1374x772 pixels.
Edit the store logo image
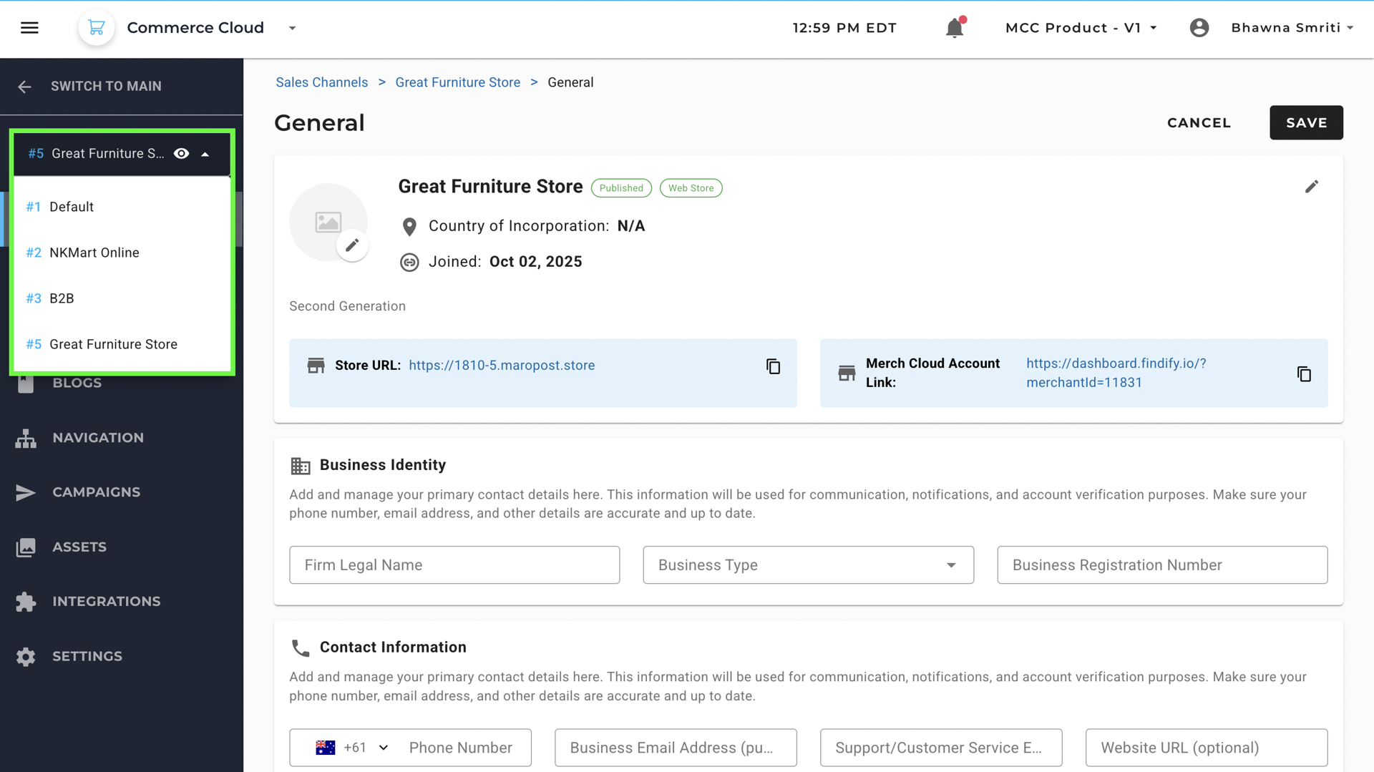[x=352, y=246]
